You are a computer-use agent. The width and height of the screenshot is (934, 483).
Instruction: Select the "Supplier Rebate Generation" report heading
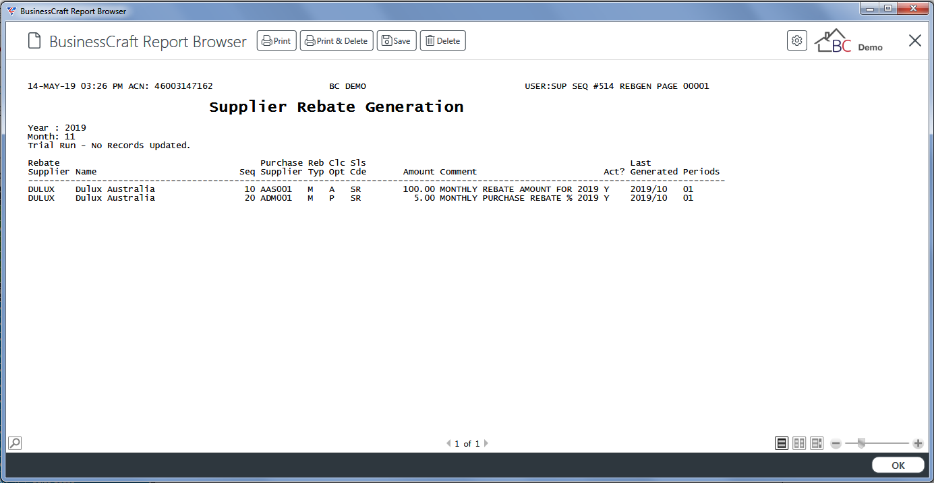(x=336, y=107)
